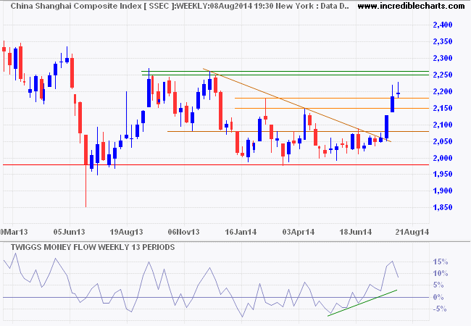Click the 1,950 price axis label

point(443,174)
